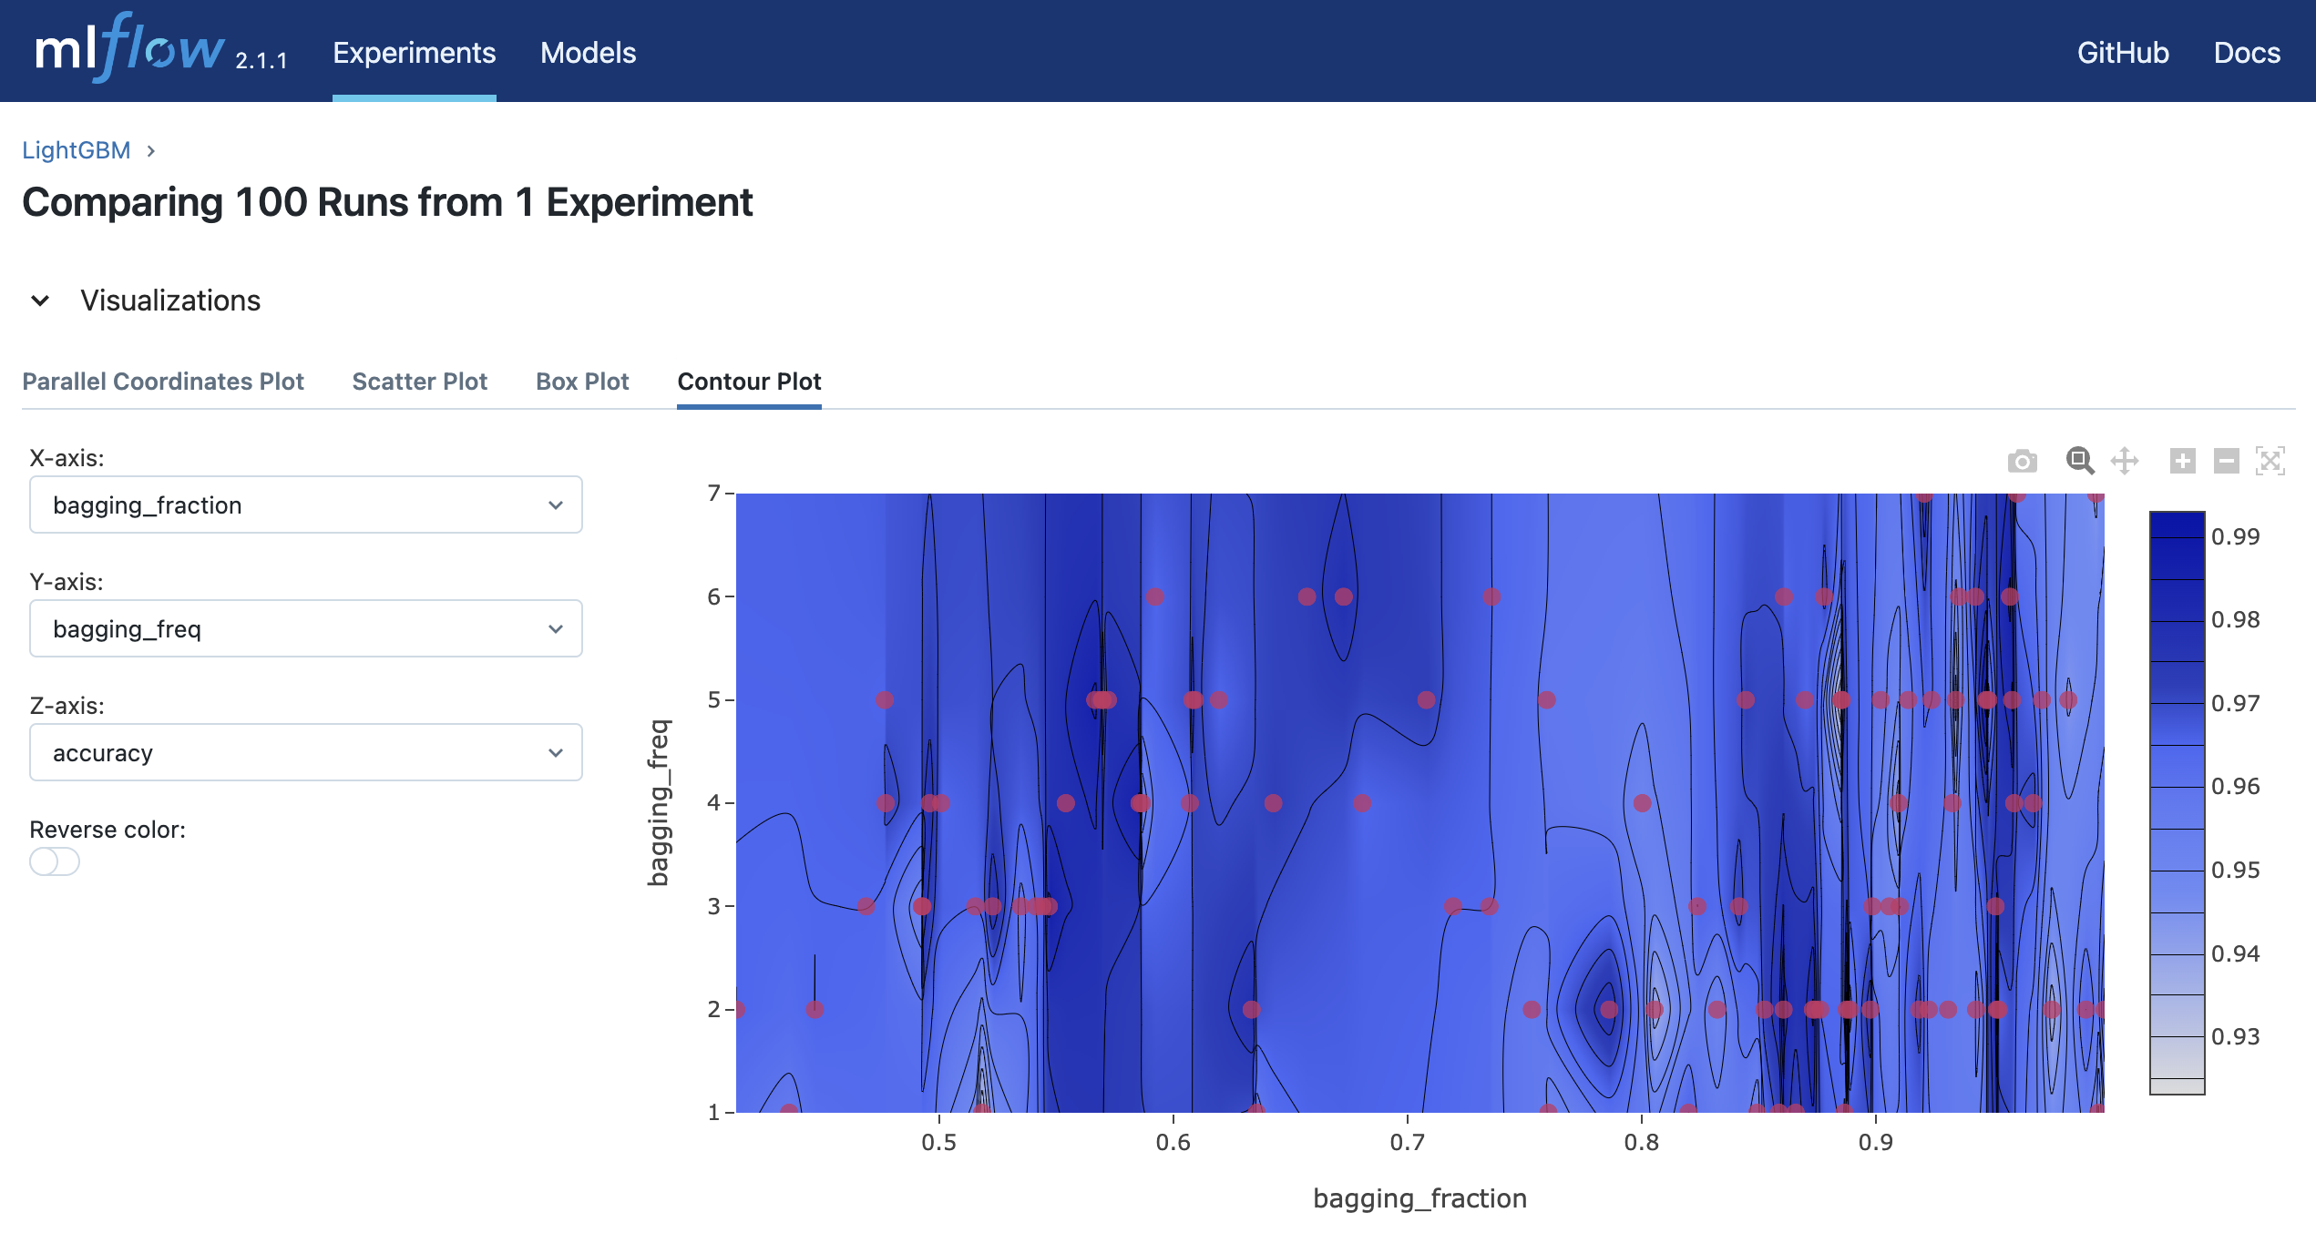Click the MLflow logo

click(129, 49)
